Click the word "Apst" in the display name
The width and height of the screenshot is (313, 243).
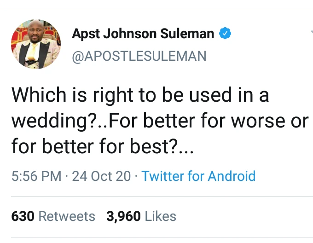86,34
